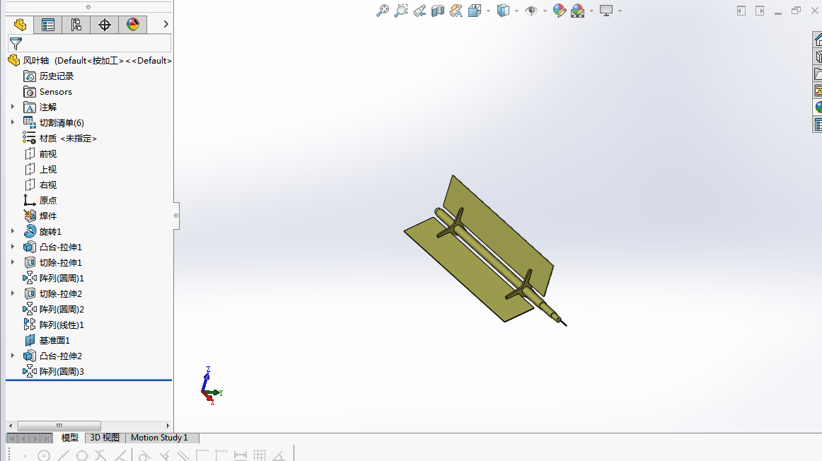Switch to the 模型 tab
The image size is (822, 461).
[x=70, y=438]
